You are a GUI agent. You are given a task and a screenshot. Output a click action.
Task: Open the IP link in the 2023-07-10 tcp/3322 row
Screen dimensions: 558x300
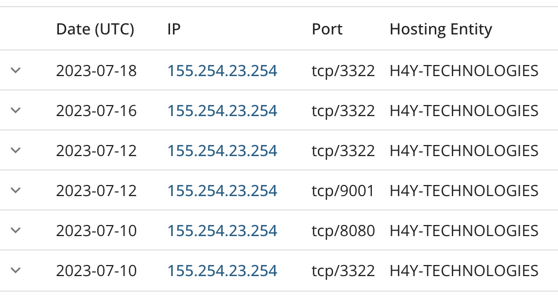click(x=222, y=271)
